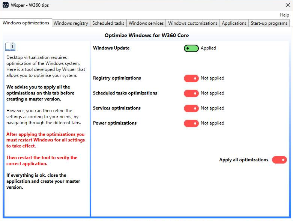Click 'Not applied' beside Scheduled tasks optimizations
This screenshot has width=293, height=221.
212,93
